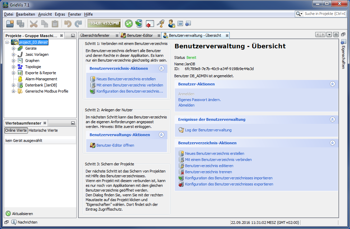
Task: Expand the Datenbank [JanDB] node
Action: click(x=13, y=85)
